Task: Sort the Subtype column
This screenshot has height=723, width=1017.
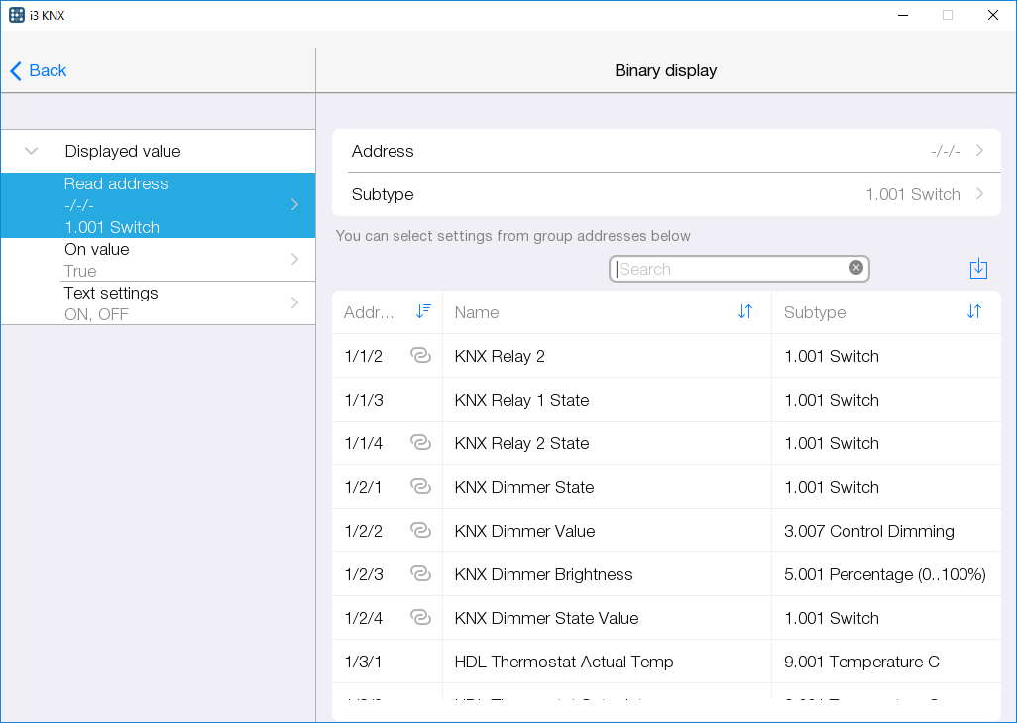Action: click(972, 311)
